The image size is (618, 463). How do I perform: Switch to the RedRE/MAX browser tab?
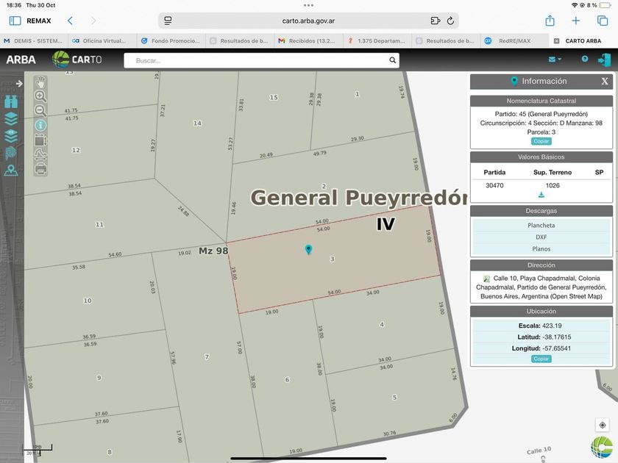pyautogui.click(x=514, y=41)
